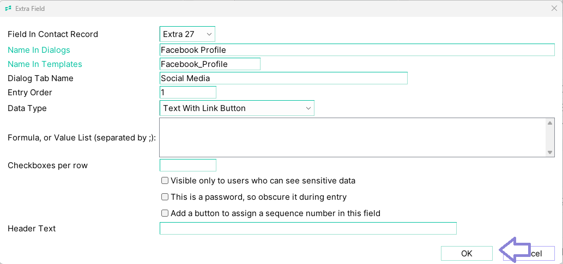563x264 pixels.
Task: Click the Header Text input field
Action: 308,229
